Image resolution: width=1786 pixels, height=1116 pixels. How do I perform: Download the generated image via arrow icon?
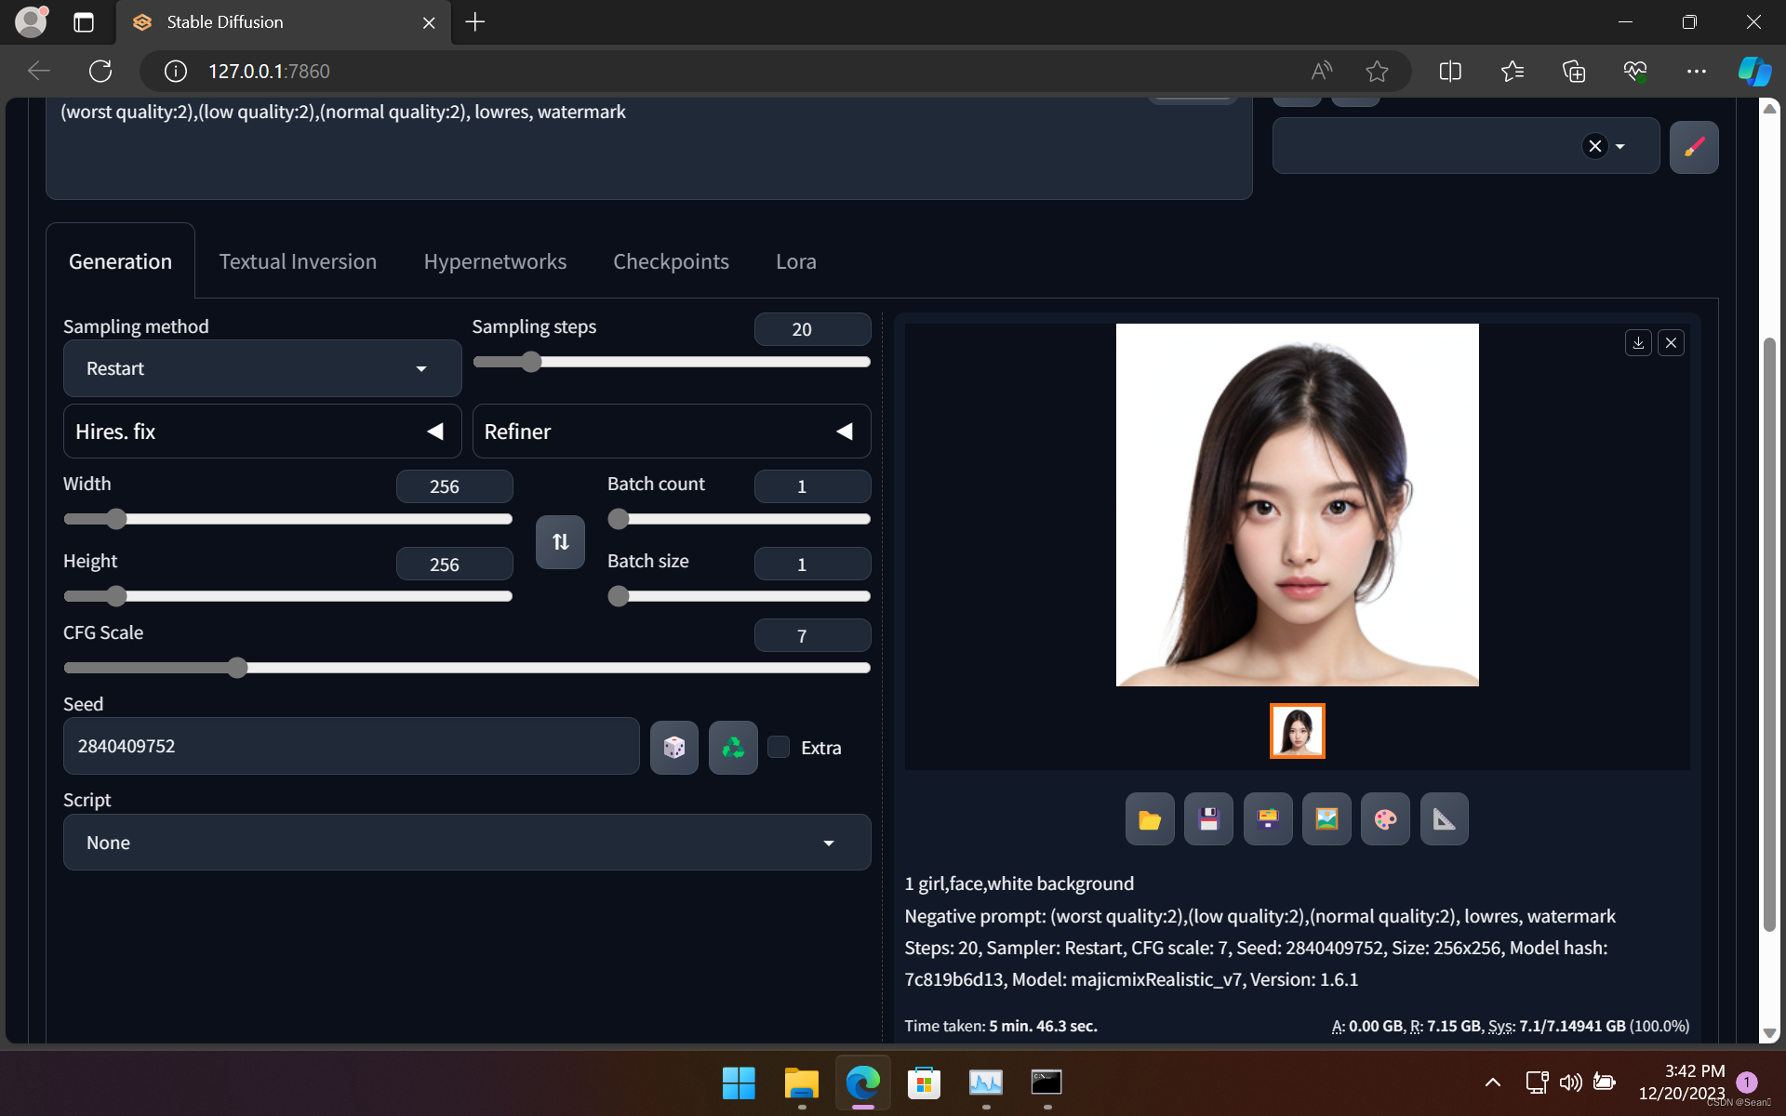coord(1638,343)
